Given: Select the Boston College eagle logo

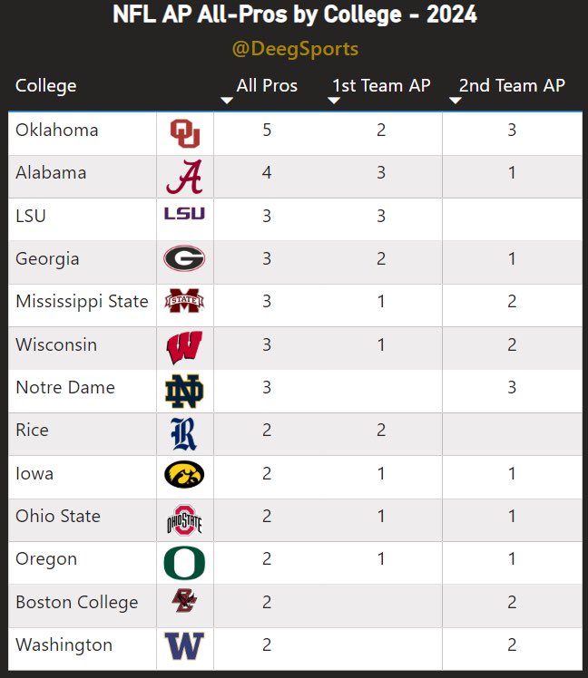Looking at the screenshot, I should point(184,600).
